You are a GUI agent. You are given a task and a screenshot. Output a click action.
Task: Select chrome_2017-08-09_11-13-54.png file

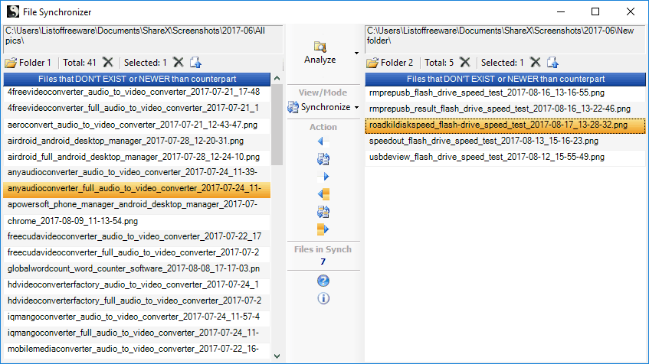coord(136,221)
